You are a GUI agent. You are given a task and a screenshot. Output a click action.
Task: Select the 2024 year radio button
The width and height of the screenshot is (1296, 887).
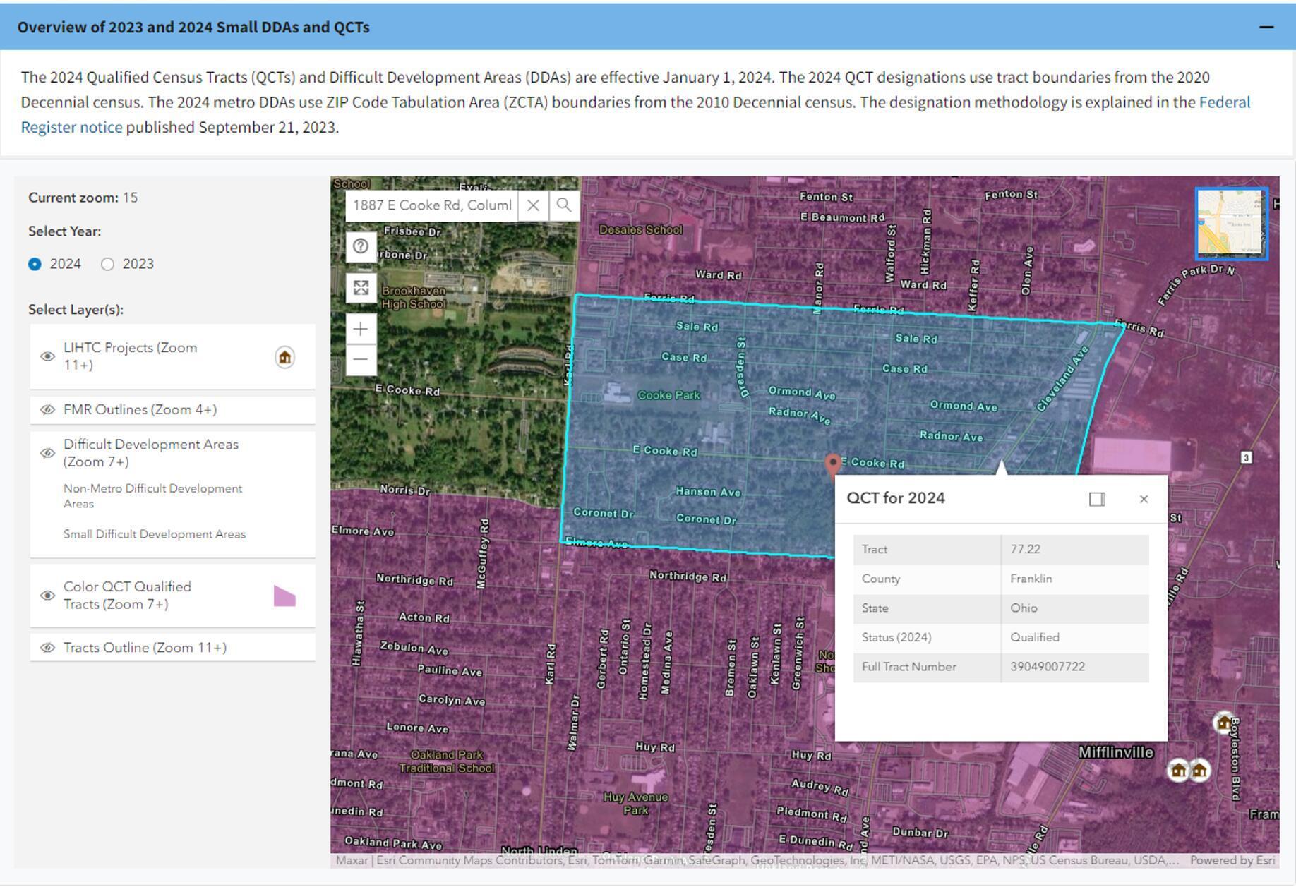point(35,264)
